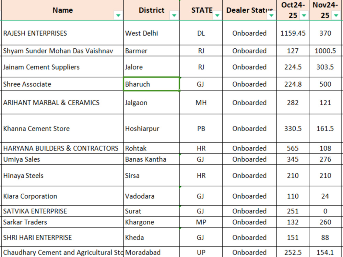Open the STATE column filter dropdown
Image resolution: width=343 pixels, height=257 pixels.
217,15
